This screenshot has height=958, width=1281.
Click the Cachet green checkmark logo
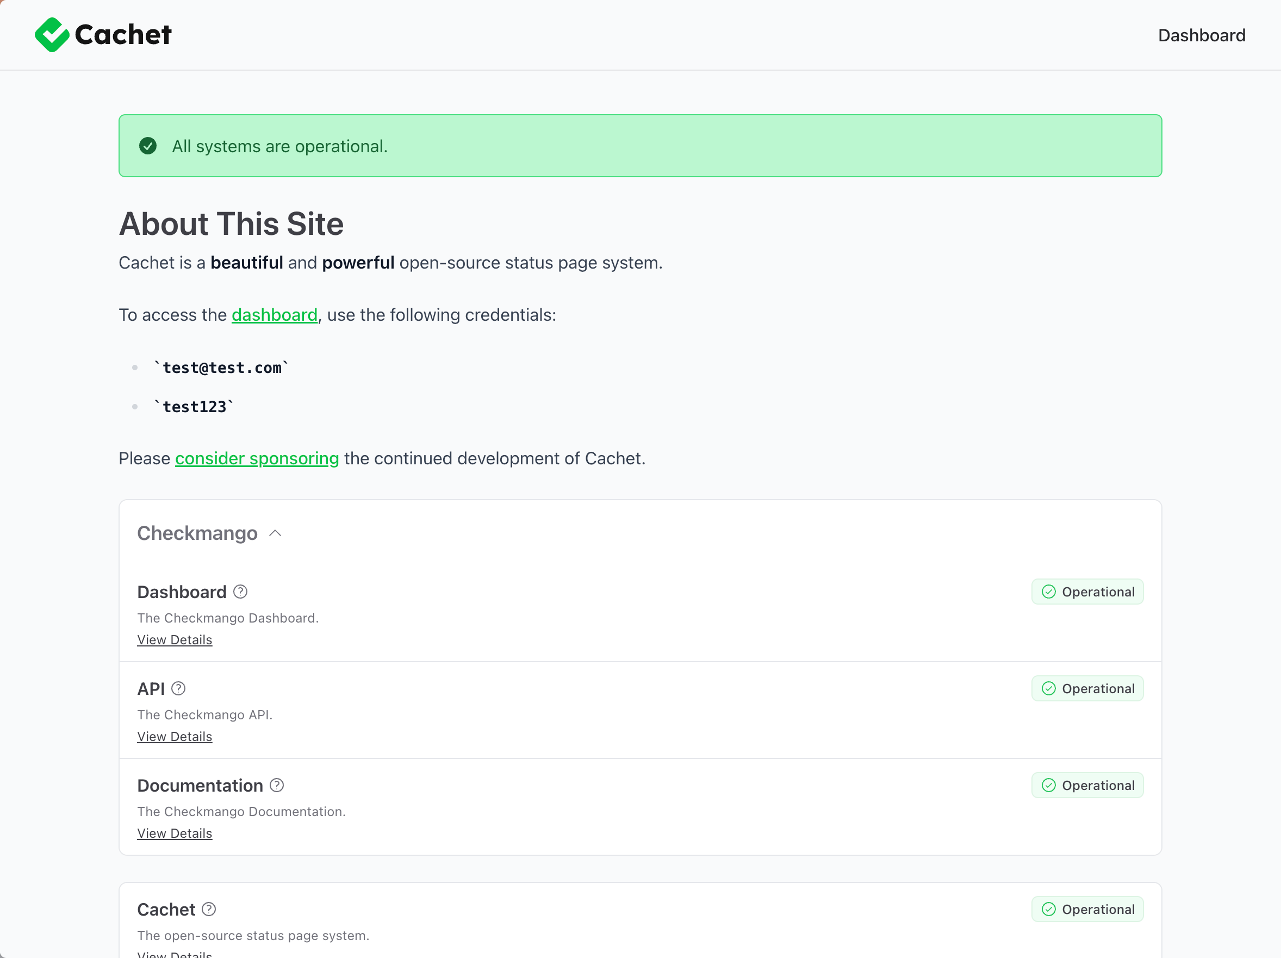click(x=52, y=35)
